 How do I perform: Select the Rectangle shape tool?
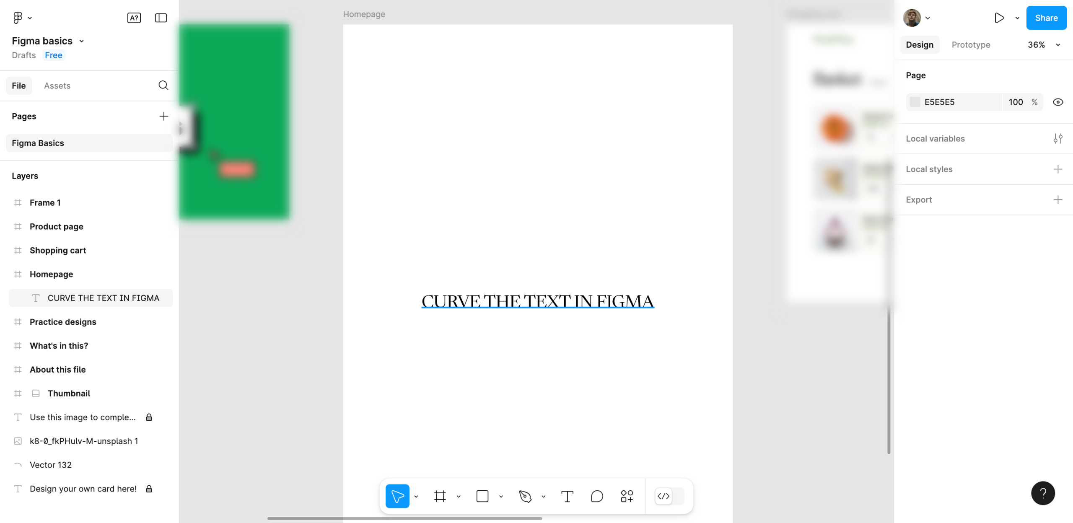click(x=482, y=496)
